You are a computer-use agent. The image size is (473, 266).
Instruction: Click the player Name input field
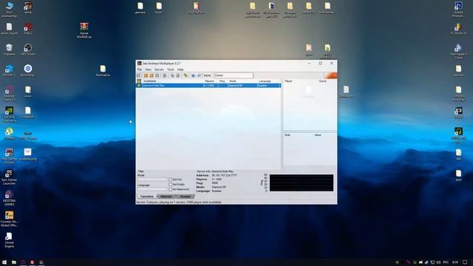234,75
